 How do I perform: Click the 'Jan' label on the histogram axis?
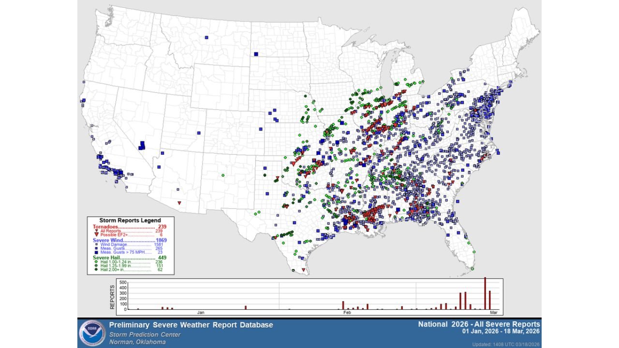coord(202,312)
